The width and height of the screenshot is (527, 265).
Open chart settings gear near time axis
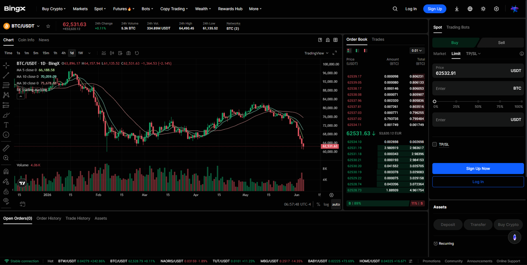(x=331, y=195)
